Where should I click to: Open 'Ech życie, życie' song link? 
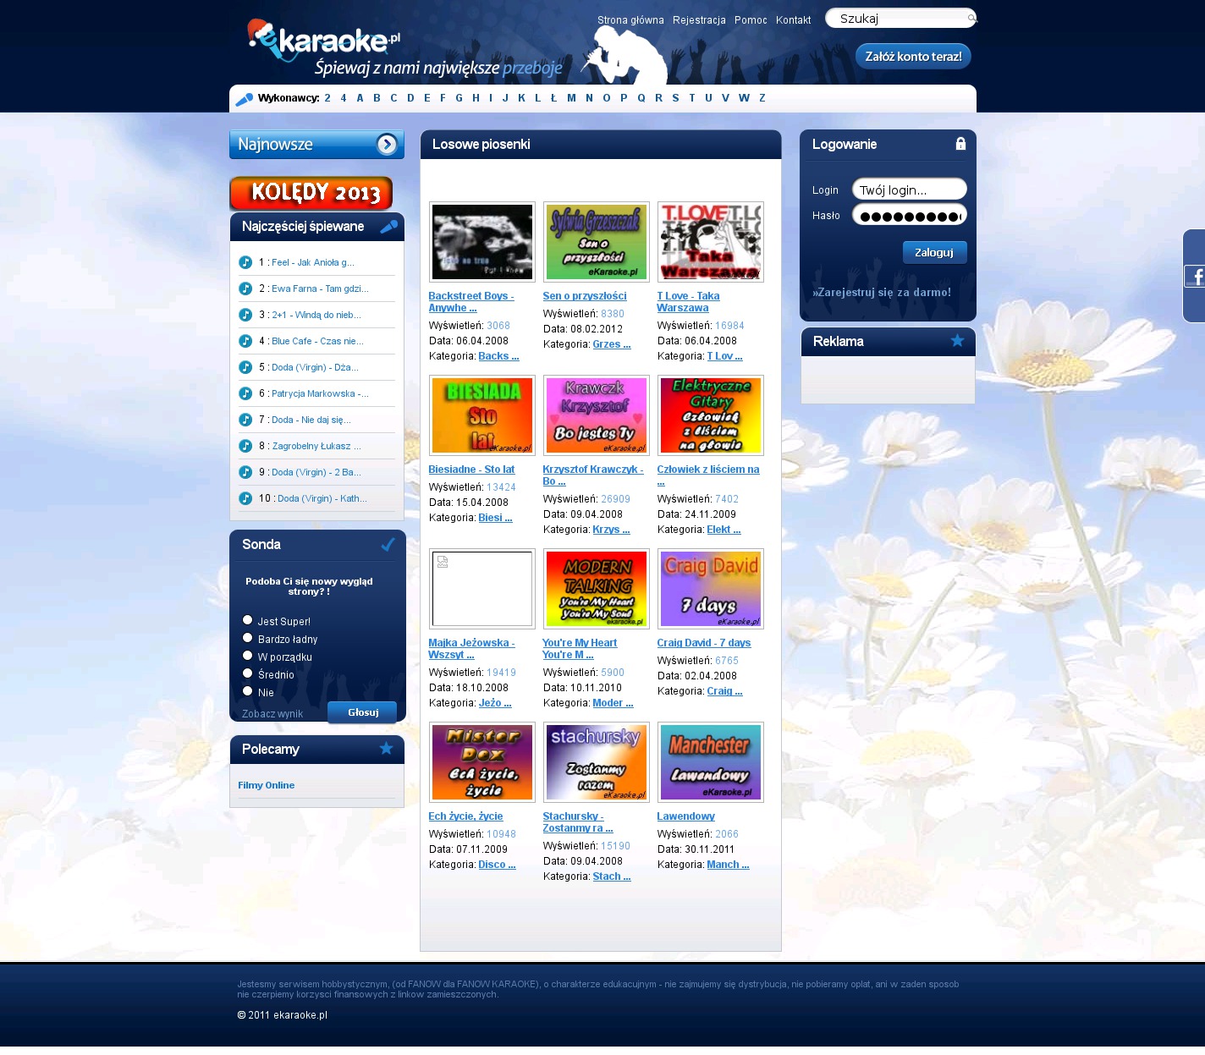[x=465, y=816]
